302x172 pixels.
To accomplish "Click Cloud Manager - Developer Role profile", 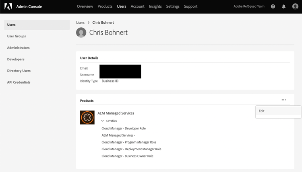I will 124,129.
